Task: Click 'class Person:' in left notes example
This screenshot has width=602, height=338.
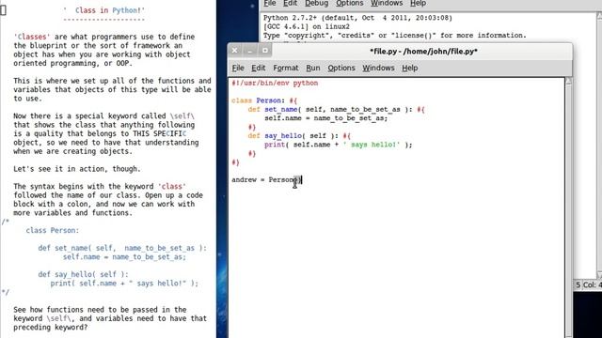Action: [x=53, y=230]
